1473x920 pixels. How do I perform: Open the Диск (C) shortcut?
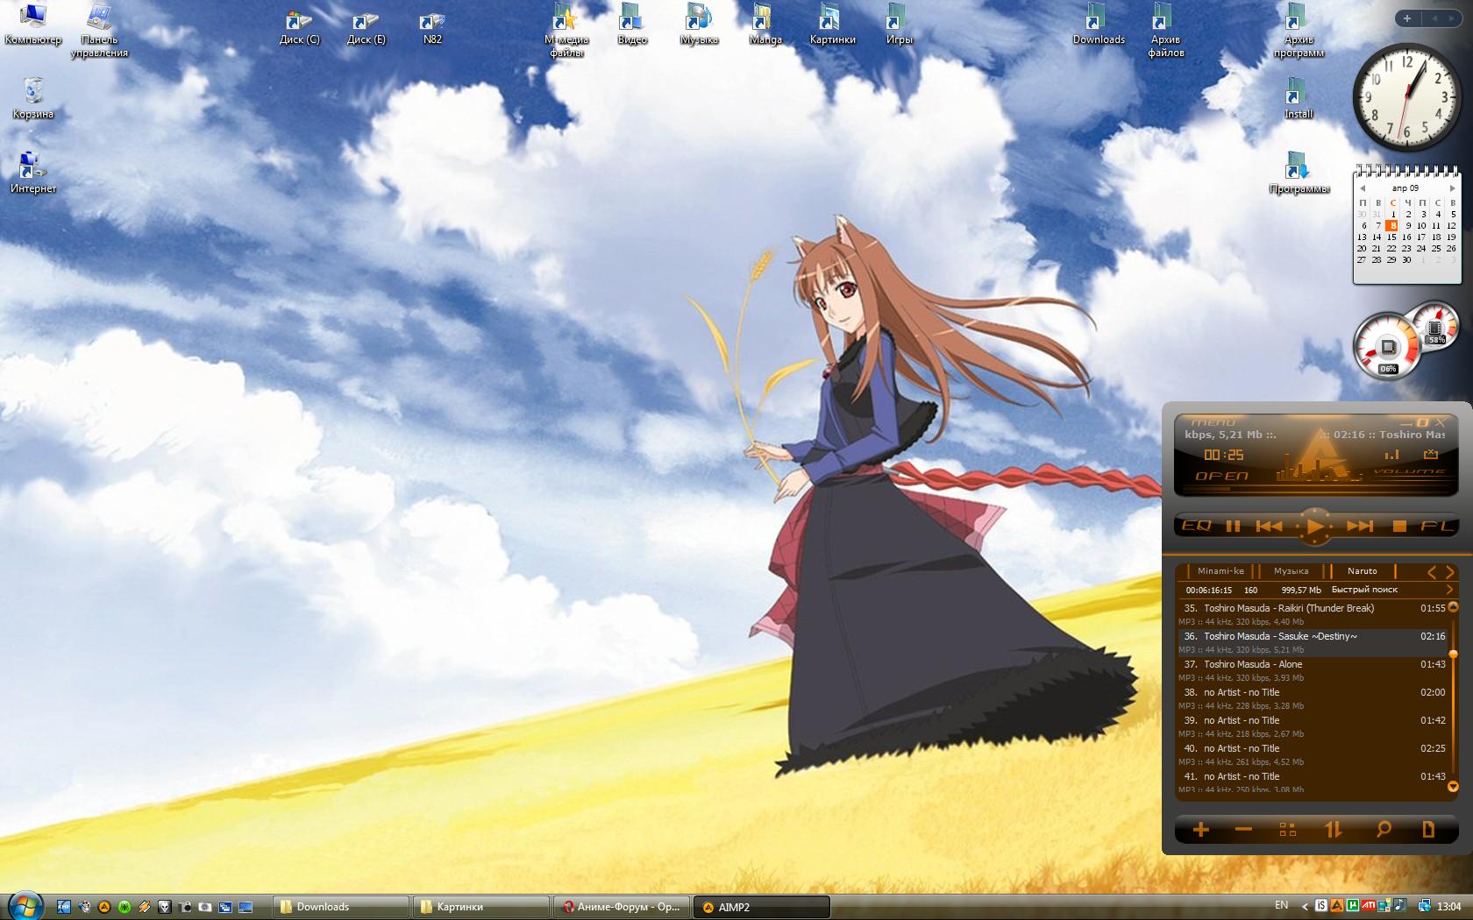coord(300,26)
